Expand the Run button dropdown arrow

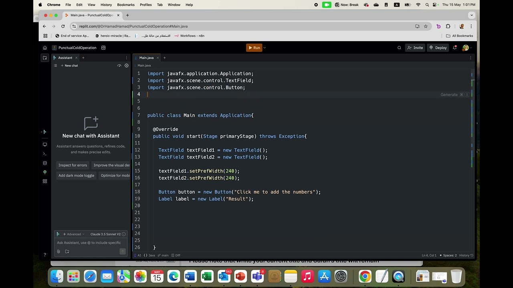click(x=265, y=48)
